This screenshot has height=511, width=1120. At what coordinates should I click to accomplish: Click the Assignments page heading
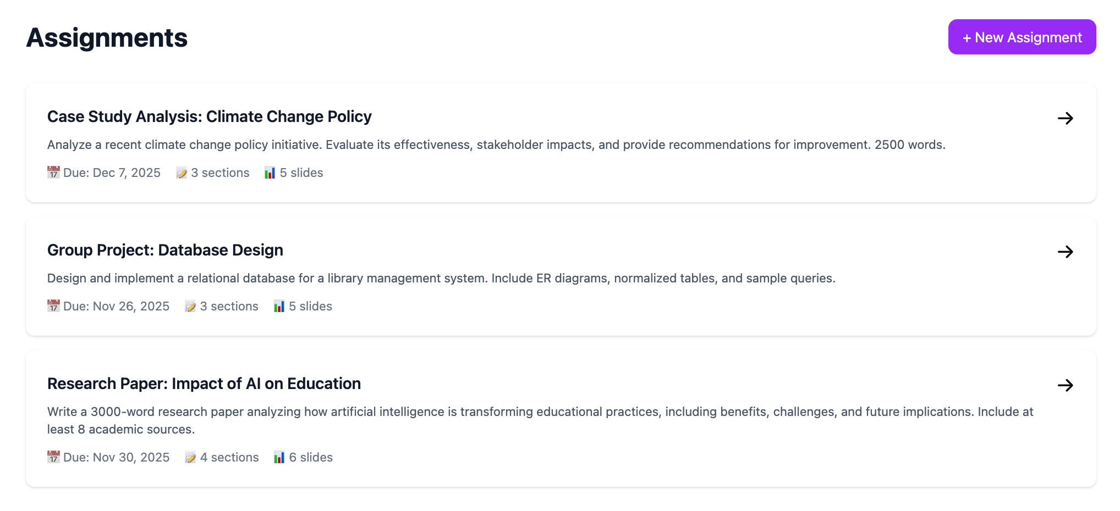[107, 38]
